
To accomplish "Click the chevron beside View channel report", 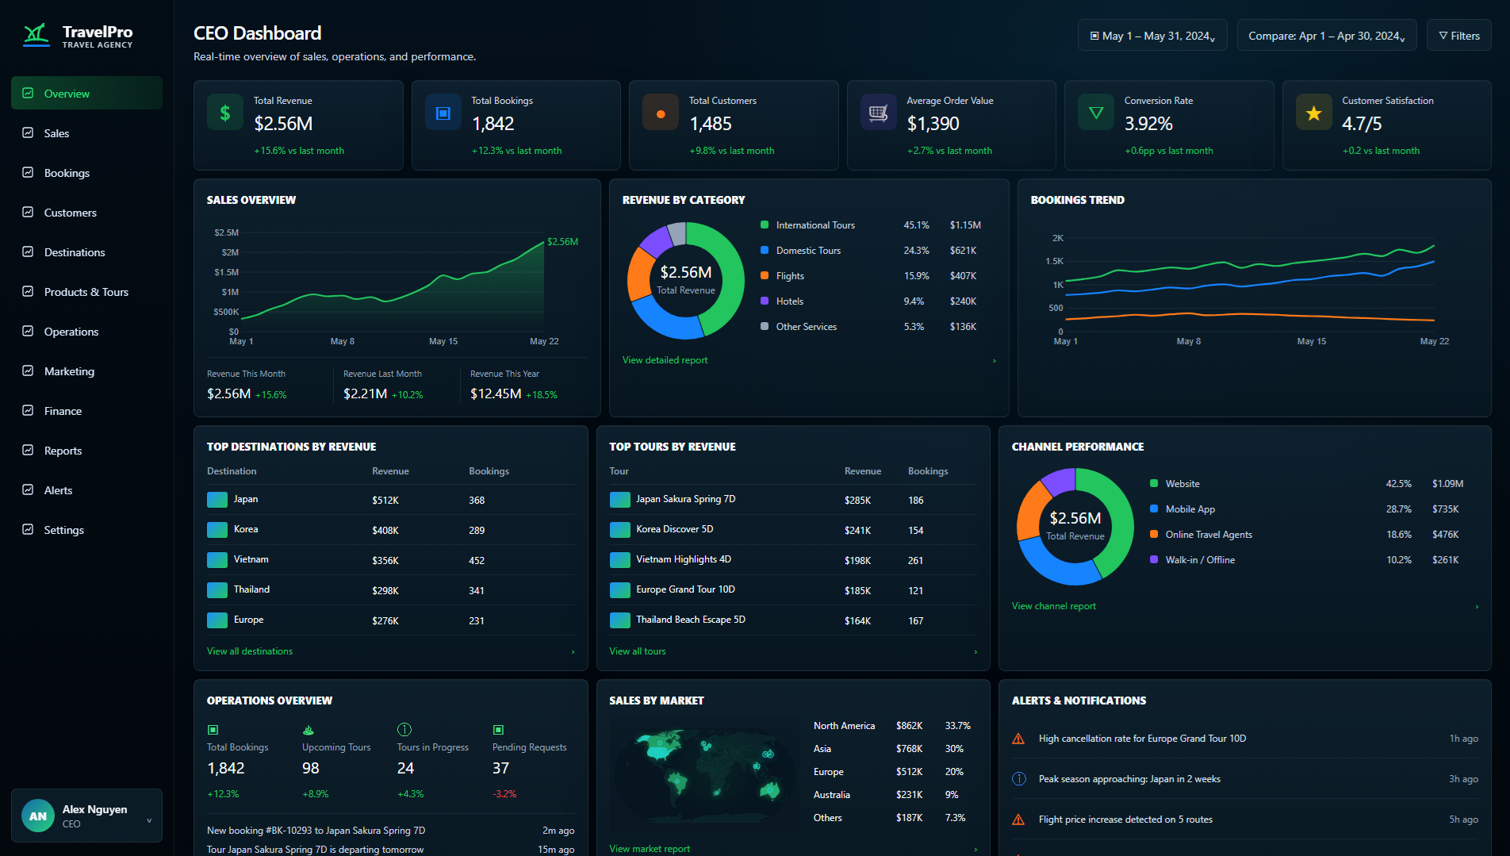I will [1477, 607].
